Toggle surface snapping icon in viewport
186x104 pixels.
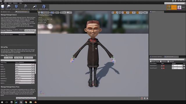click(x=123, y=12)
